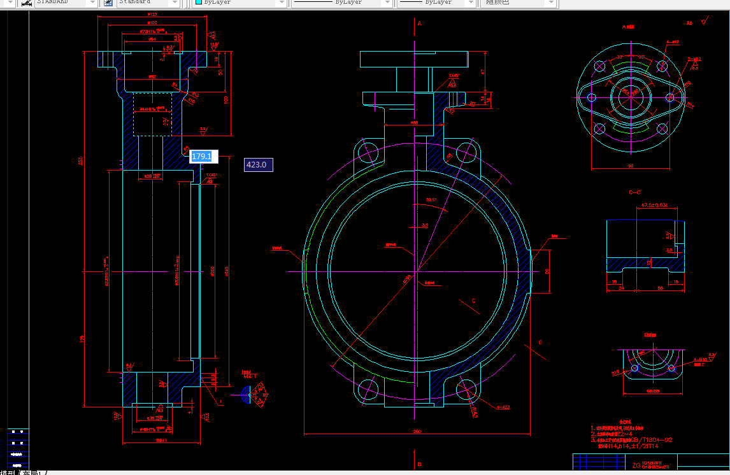Screen dimensions: 730x475
Task: Expand the leftmost toolbar dropdown arrow
Action: click(10, 3)
